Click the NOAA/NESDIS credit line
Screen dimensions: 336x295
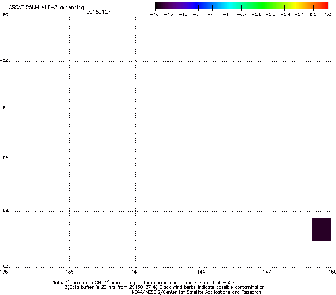pos(196,292)
